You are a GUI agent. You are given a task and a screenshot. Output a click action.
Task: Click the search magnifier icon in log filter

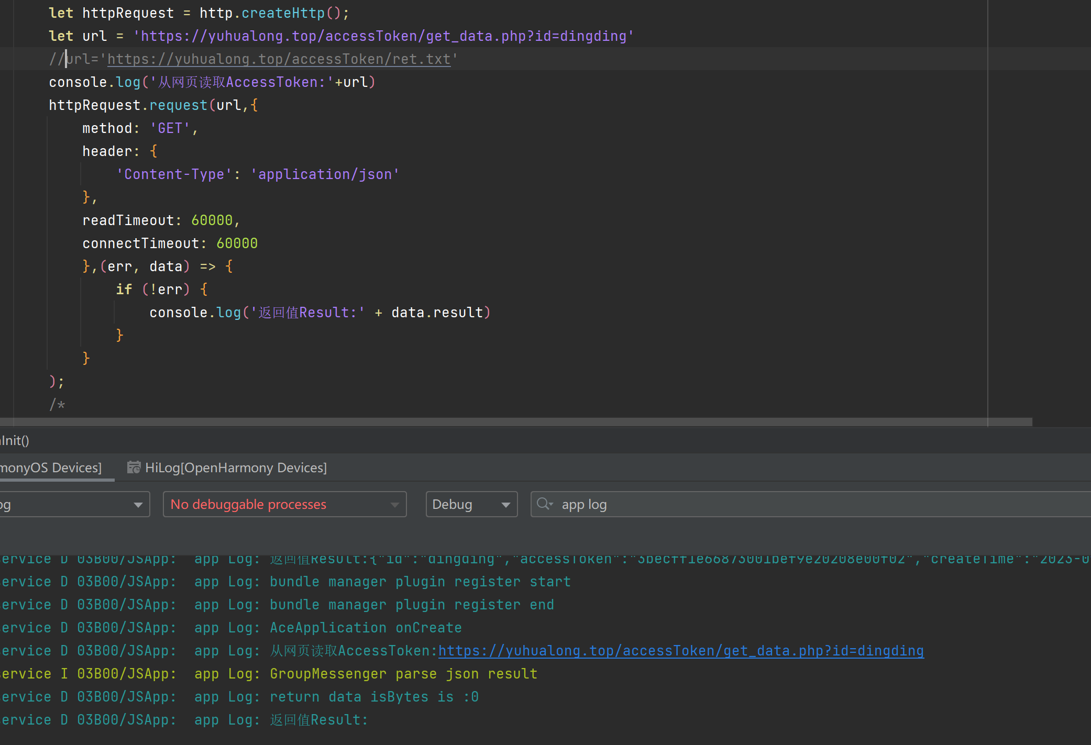pos(544,504)
